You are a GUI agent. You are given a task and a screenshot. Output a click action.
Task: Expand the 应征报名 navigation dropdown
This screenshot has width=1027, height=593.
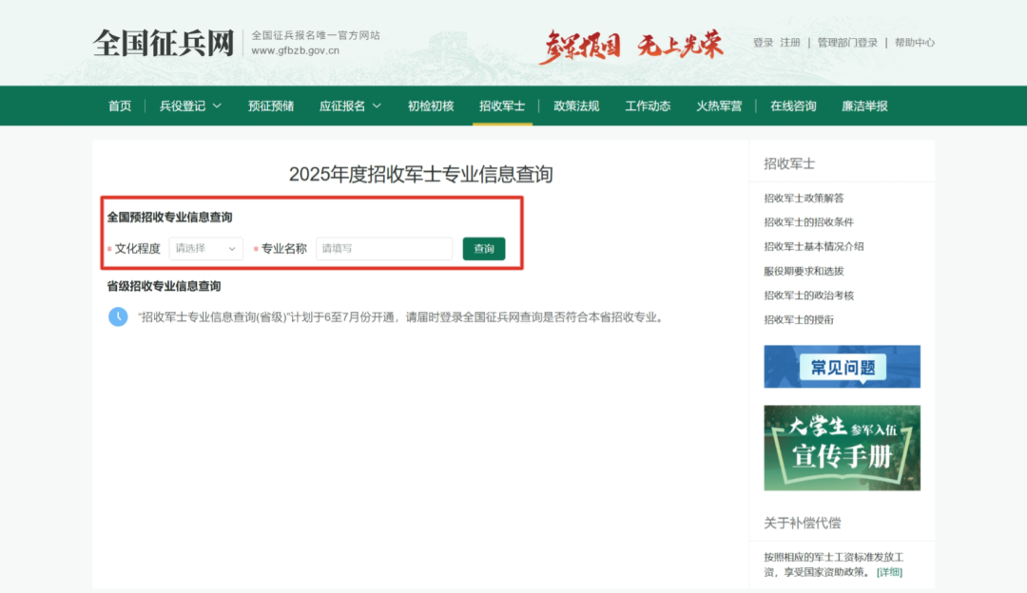click(x=350, y=106)
